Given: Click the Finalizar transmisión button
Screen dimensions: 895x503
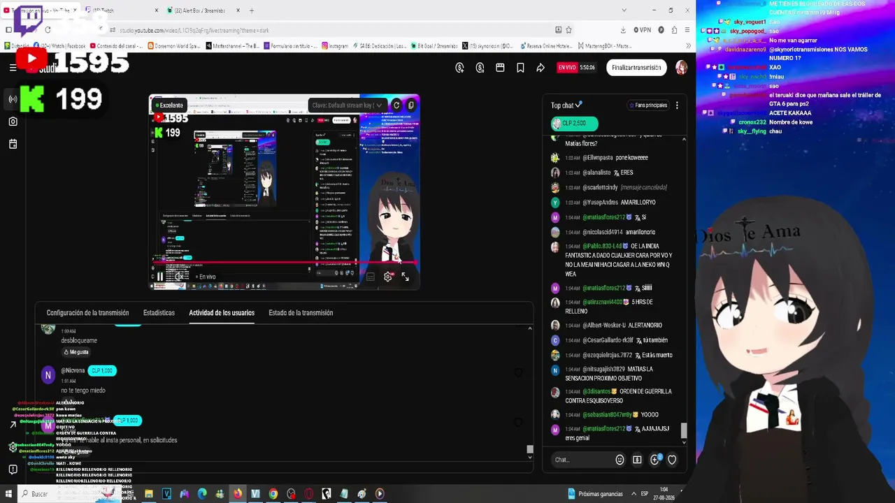Looking at the screenshot, I should coord(636,68).
